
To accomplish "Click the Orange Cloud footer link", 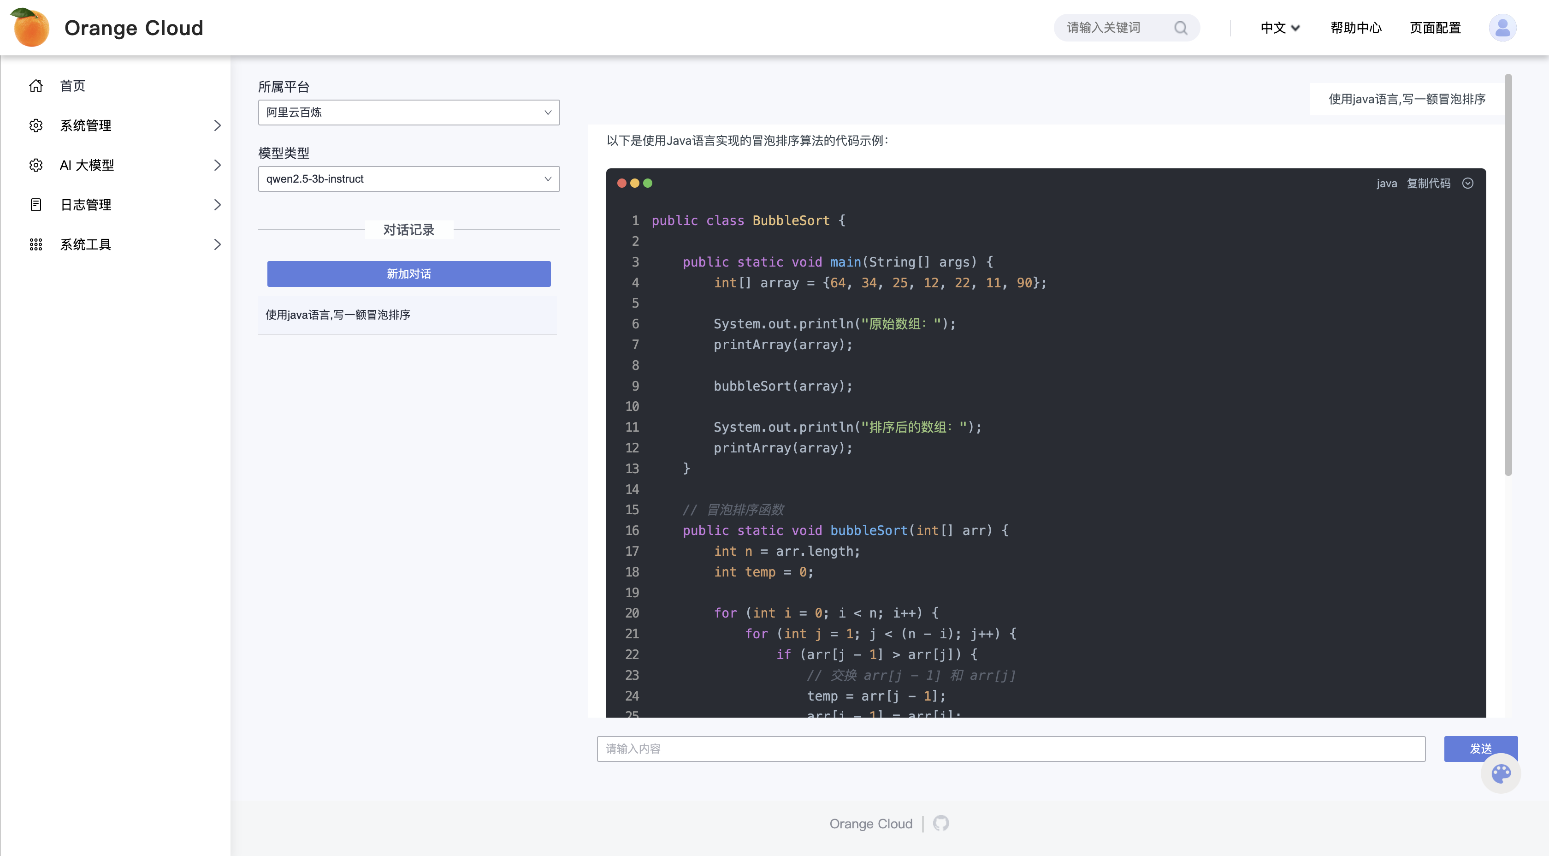I will click(x=871, y=824).
